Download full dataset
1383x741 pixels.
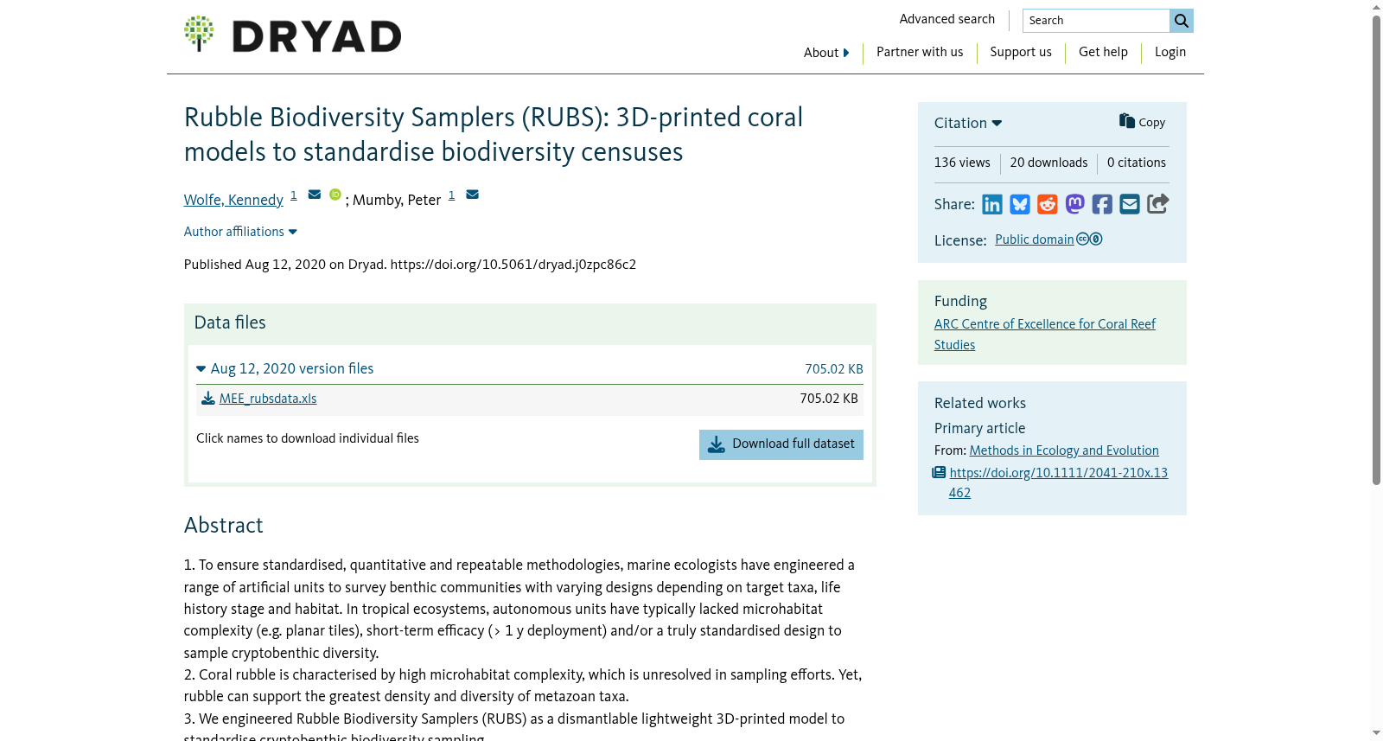(x=781, y=444)
